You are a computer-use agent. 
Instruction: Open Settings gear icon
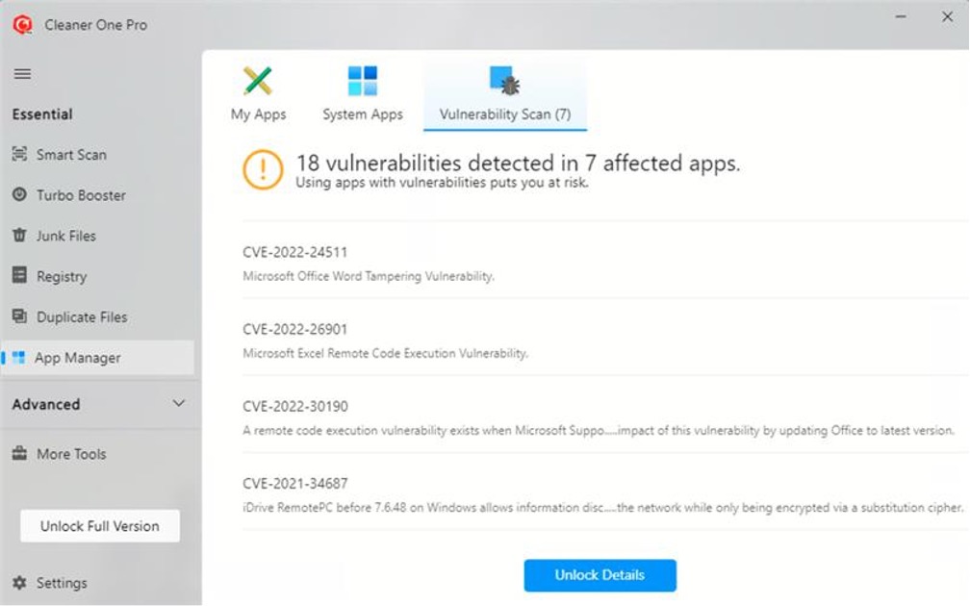pyautogui.click(x=19, y=583)
